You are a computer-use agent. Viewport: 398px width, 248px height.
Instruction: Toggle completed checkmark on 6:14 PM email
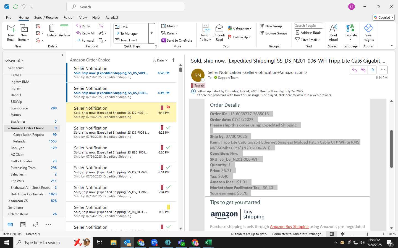coord(168,167)
